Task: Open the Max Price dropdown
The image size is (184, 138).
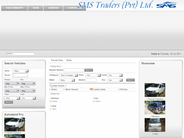Action: [x=28, y=91]
